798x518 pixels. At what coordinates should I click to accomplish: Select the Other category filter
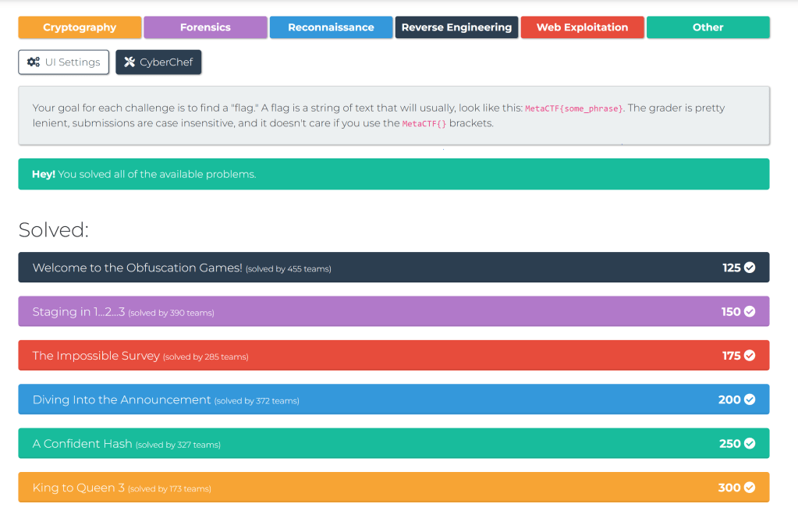tap(708, 27)
